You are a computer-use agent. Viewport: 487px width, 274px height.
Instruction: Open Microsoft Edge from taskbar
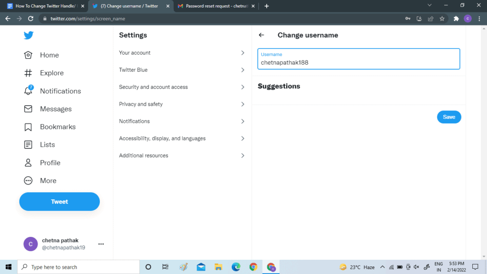click(236, 267)
